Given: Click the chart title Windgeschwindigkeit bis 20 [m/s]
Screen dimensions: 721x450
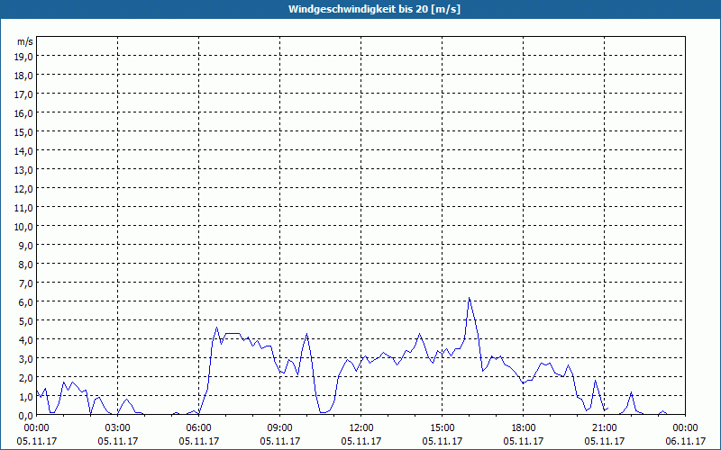Looking at the screenshot, I should [x=374, y=9].
